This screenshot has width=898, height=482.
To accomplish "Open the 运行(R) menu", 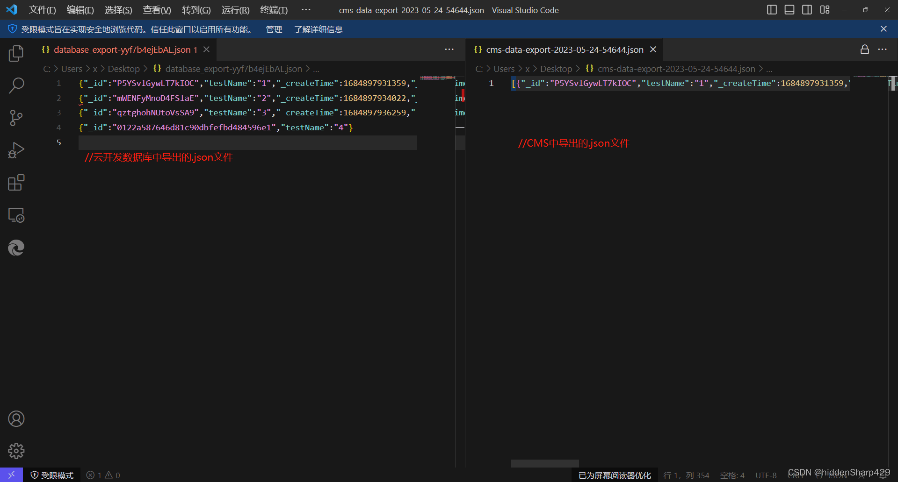I will click(235, 10).
